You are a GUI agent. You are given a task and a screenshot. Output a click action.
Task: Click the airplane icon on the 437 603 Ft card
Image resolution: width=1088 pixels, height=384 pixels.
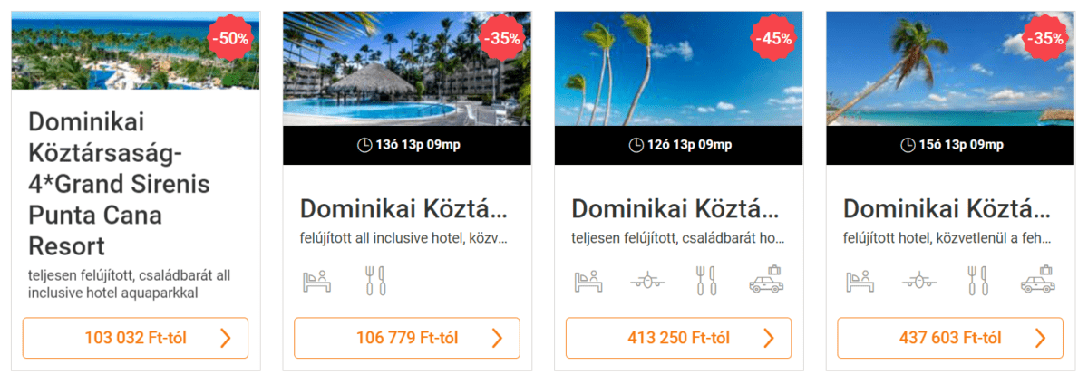919,281
